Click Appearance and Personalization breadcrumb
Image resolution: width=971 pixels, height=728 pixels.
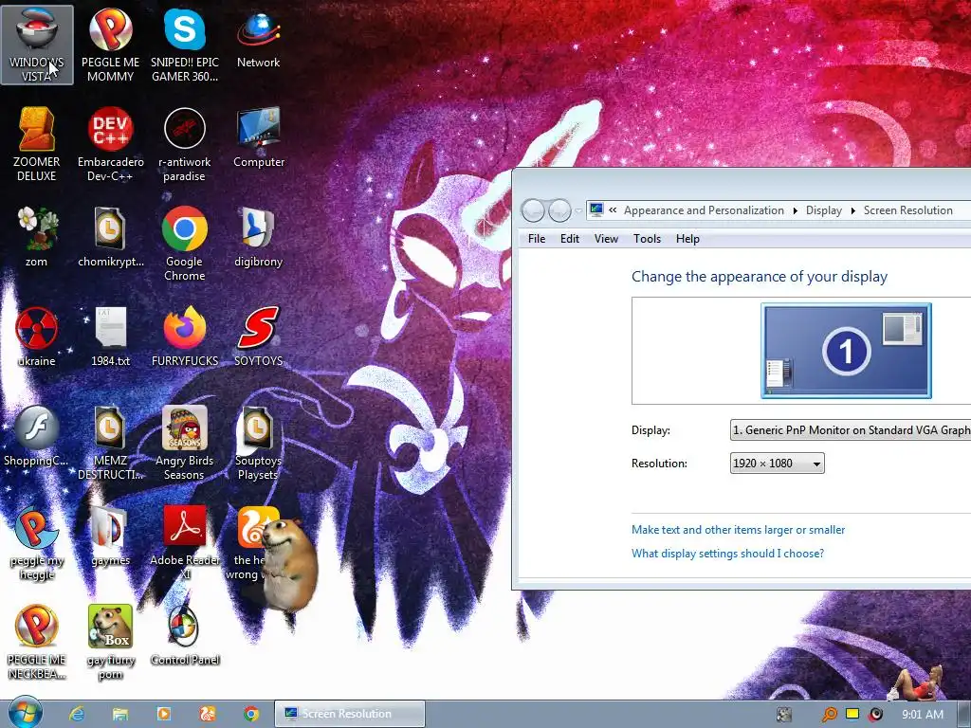click(705, 210)
